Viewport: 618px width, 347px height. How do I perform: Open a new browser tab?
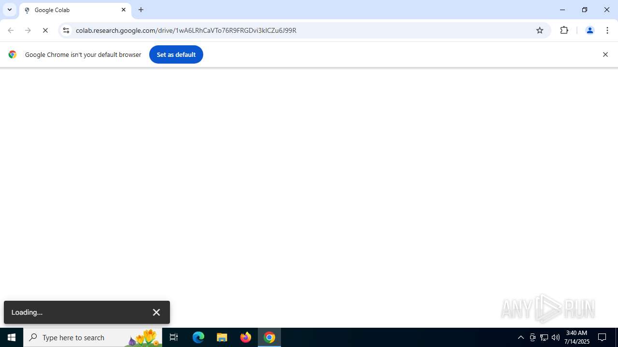(x=141, y=10)
